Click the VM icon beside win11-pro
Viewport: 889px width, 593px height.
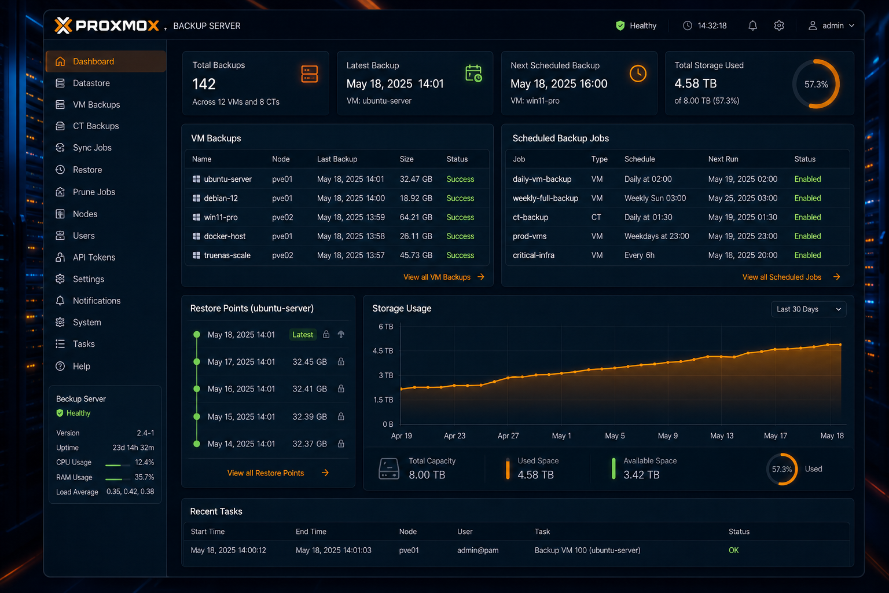click(196, 218)
